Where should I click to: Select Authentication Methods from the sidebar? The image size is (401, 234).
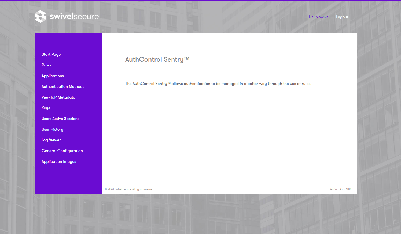pyautogui.click(x=63, y=86)
